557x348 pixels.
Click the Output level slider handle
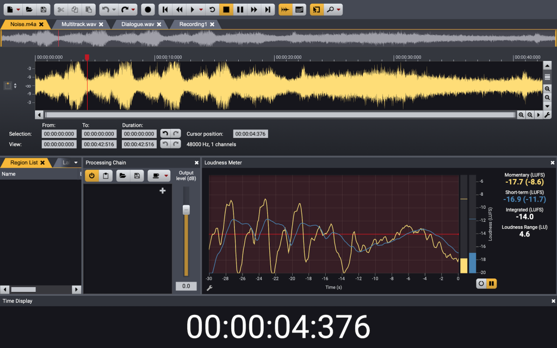coord(186,209)
